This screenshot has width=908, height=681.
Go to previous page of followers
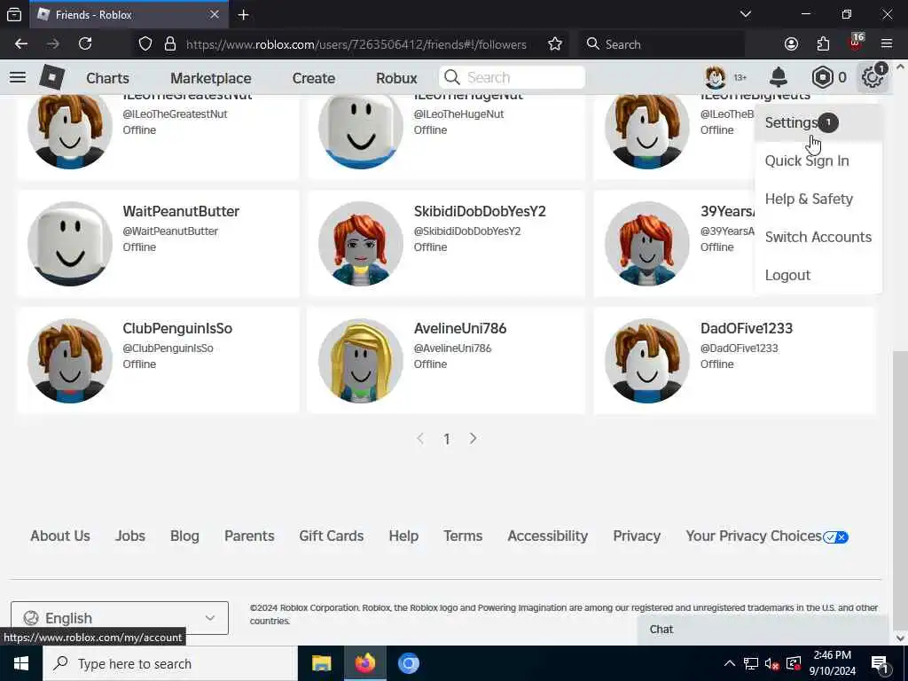pos(420,438)
